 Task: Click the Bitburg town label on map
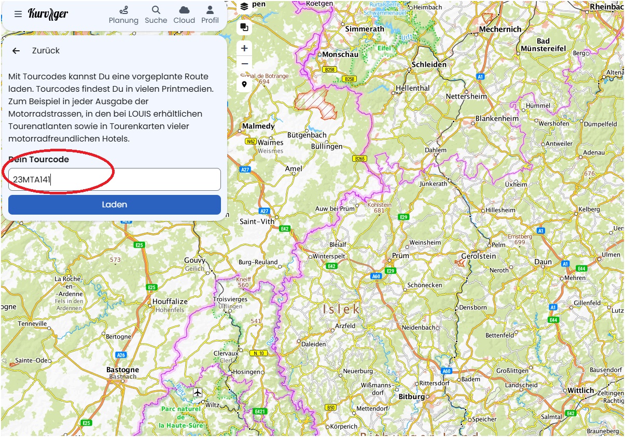click(x=411, y=397)
